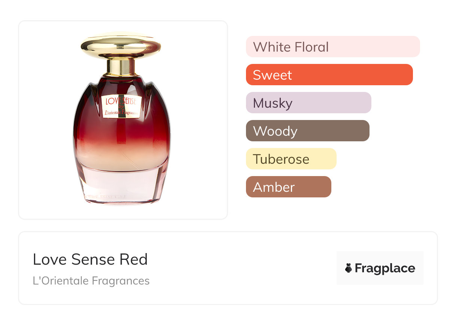
Task: Select the White Floral accord bar
Action: (x=333, y=47)
